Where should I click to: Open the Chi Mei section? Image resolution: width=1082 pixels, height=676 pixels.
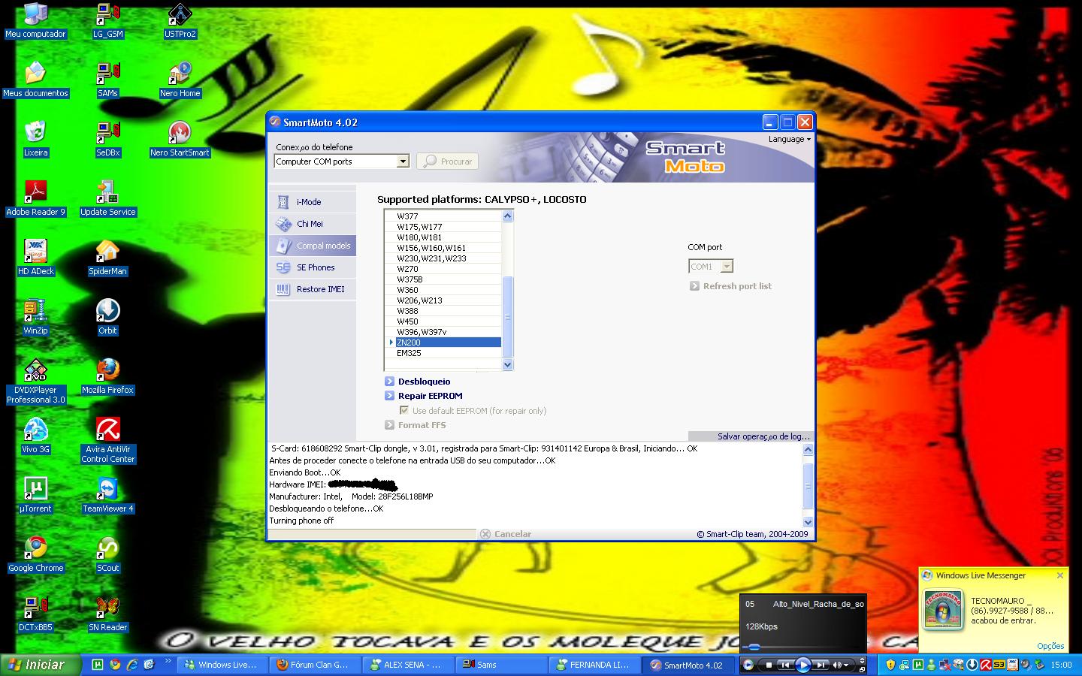point(313,224)
